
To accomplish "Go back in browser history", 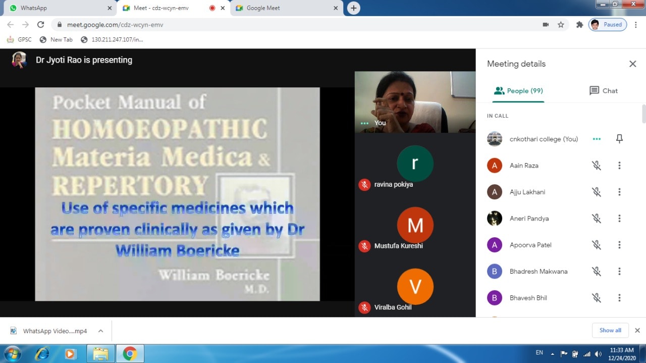I will 10,24.
